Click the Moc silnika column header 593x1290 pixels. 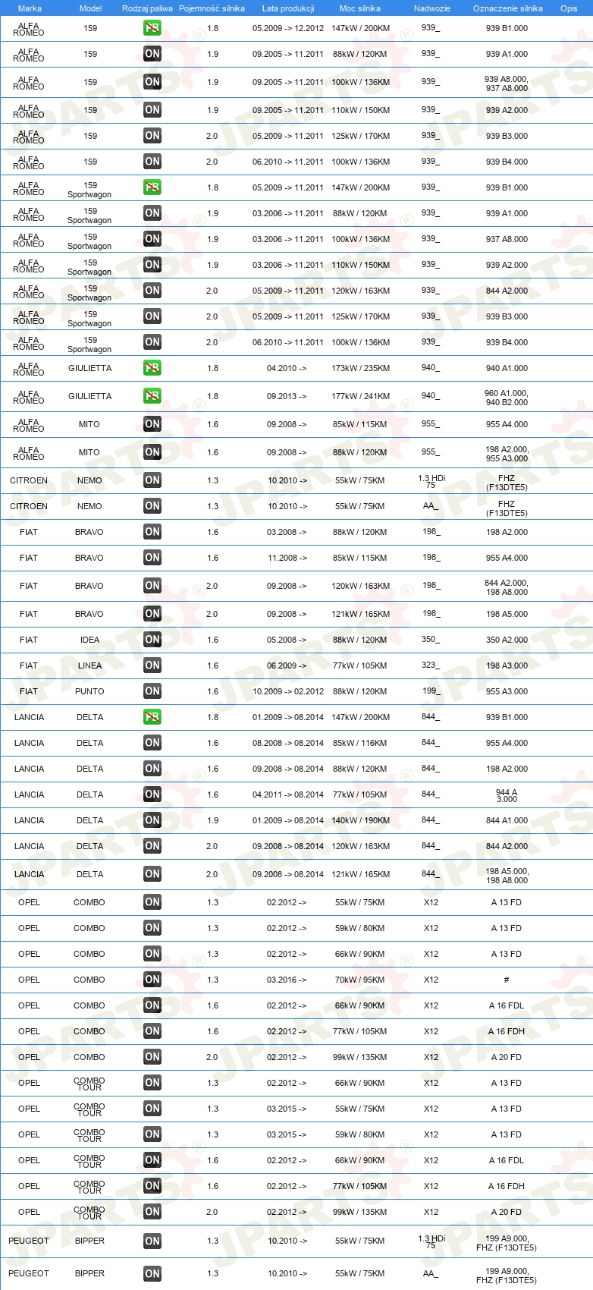click(x=360, y=8)
